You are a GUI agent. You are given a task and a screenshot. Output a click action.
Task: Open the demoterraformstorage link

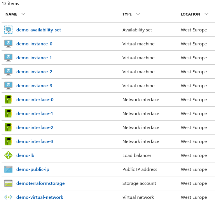point(40,183)
